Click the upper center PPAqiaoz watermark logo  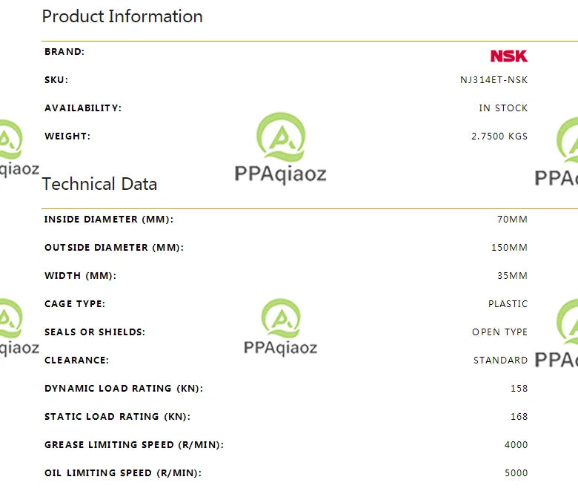click(281, 148)
